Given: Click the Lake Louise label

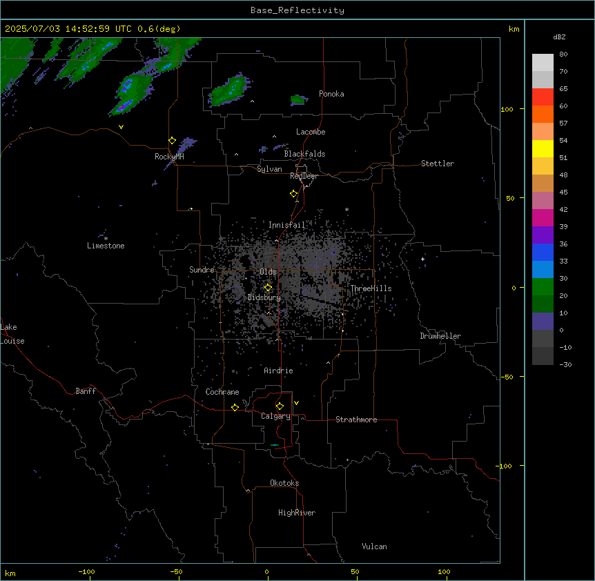Looking at the screenshot, I should [12, 334].
